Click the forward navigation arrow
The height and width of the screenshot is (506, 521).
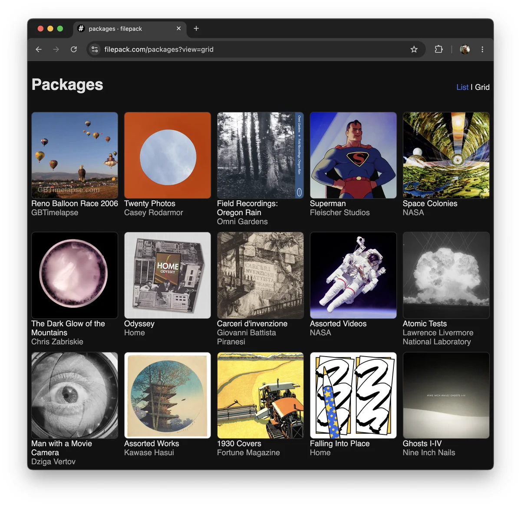tap(56, 50)
